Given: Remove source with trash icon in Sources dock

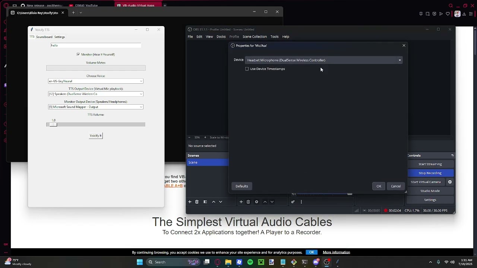Looking at the screenshot, I should [x=248, y=202].
